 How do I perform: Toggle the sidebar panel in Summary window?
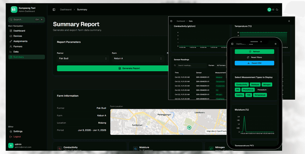54,10
